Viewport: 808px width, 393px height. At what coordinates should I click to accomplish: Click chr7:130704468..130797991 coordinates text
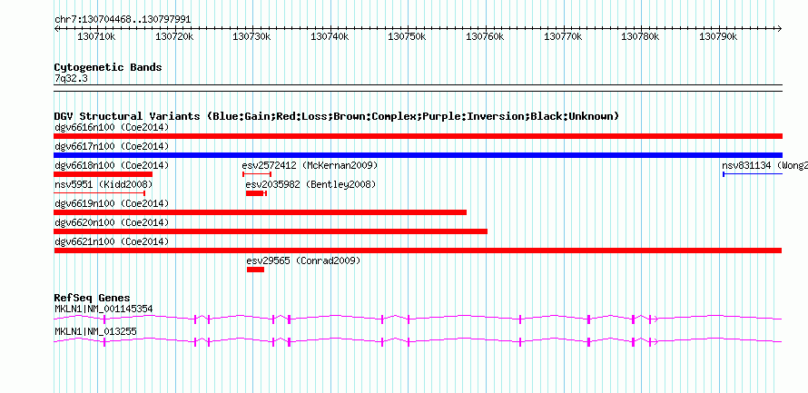(x=123, y=20)
